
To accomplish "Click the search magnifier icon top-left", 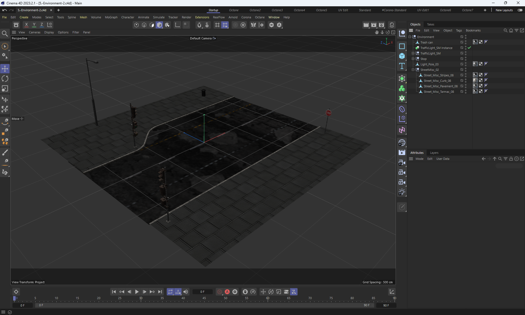I will [5, 33].
